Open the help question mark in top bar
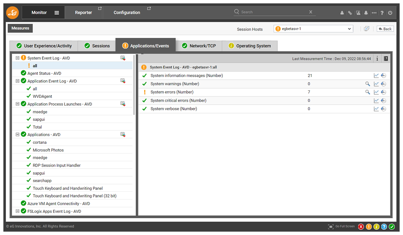Image resolution: width=403 pixels, height=235 pixels. click(382, 13)
